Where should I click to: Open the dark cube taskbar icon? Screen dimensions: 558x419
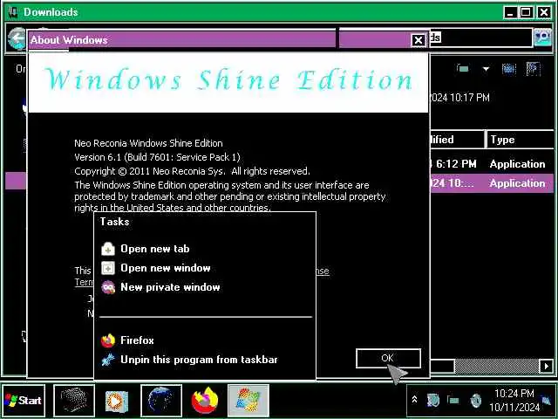[x=74, y=401]
